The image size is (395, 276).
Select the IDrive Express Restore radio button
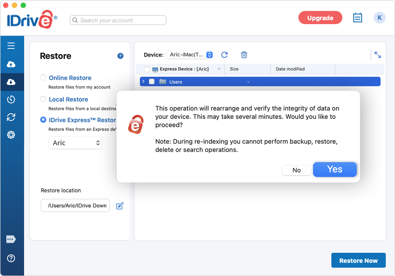click(43, 120)
